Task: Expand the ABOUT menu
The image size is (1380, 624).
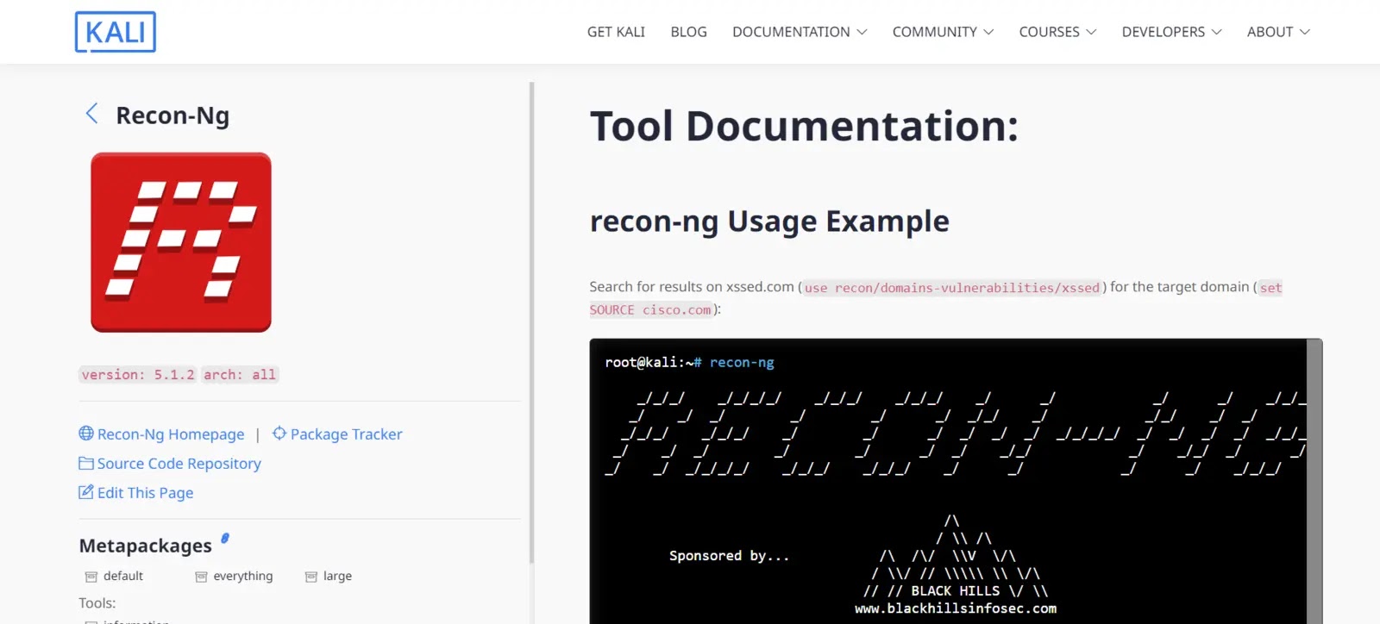Action: (1278, 32)
